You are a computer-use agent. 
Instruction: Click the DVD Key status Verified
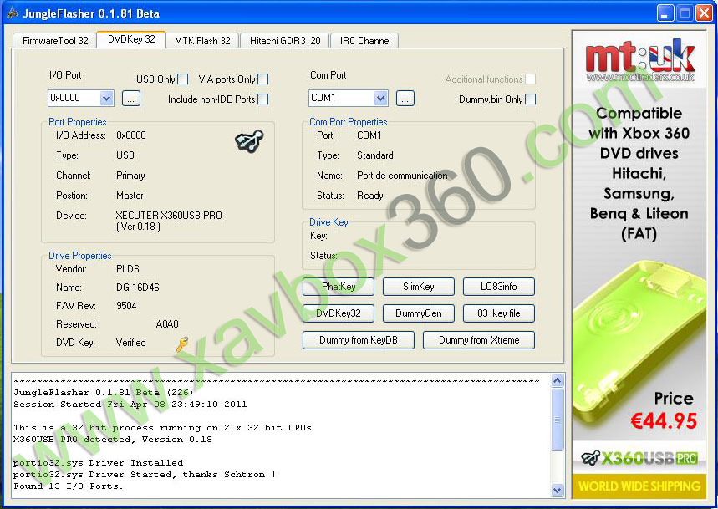[131, 343]
